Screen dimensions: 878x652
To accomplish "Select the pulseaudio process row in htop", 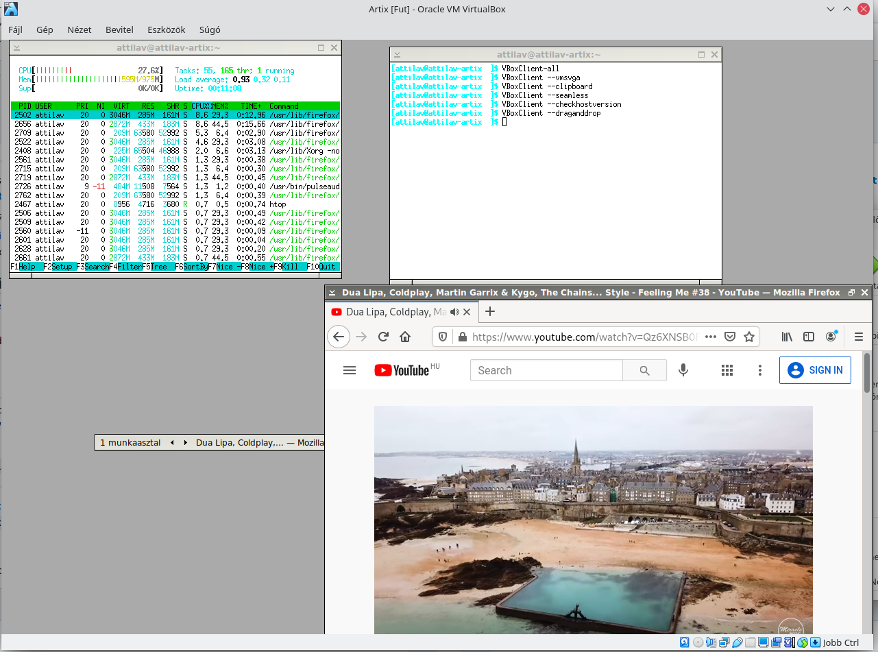I will click(175, 186).
